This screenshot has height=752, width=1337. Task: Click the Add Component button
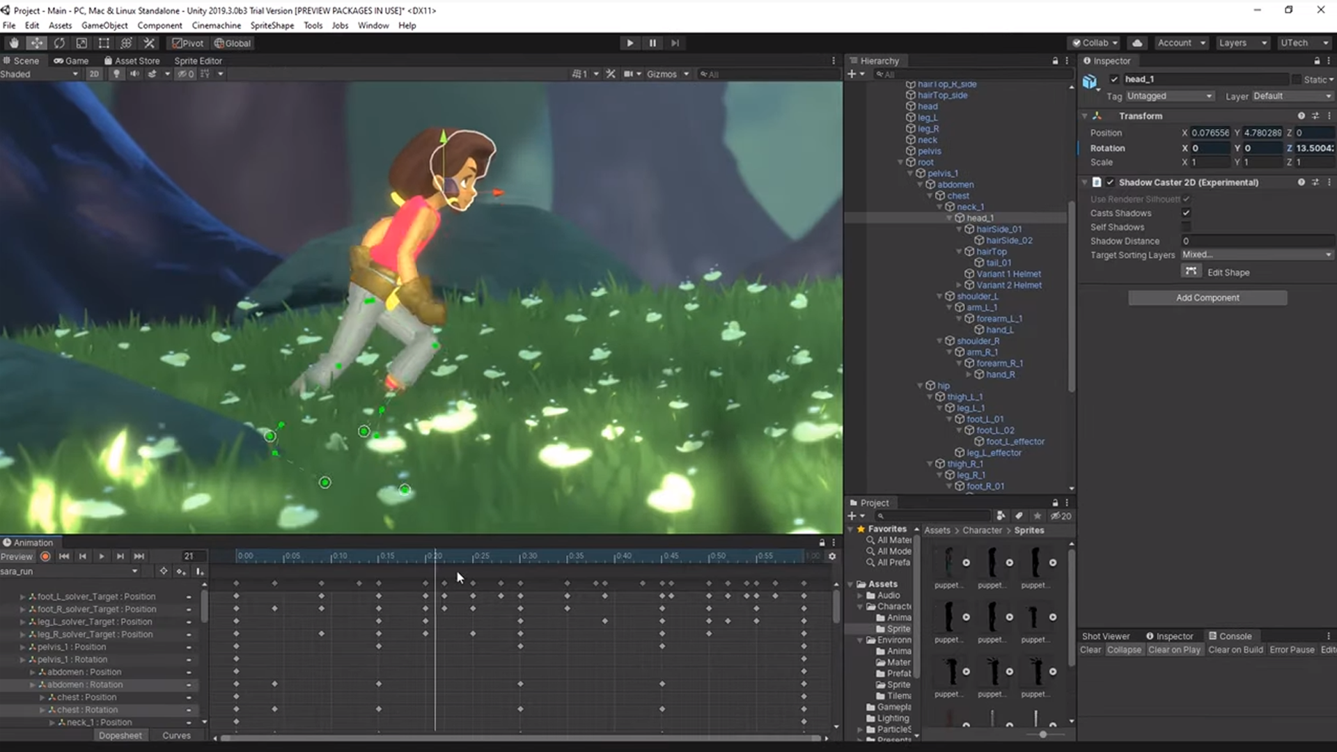[1207, 298]
